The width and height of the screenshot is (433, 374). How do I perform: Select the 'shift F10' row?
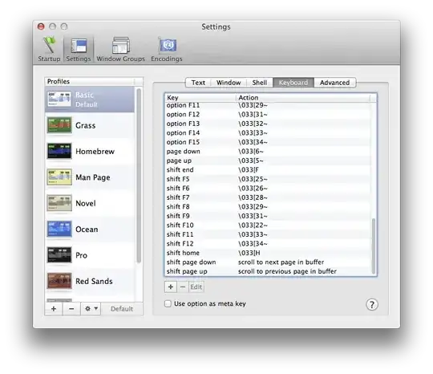coord(268,226)
